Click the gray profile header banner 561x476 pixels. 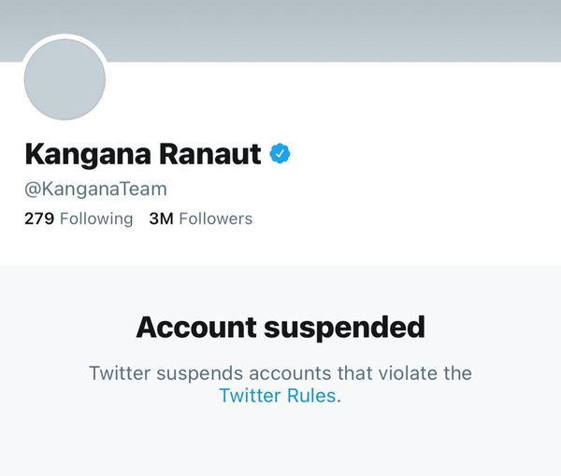point(327,28)
